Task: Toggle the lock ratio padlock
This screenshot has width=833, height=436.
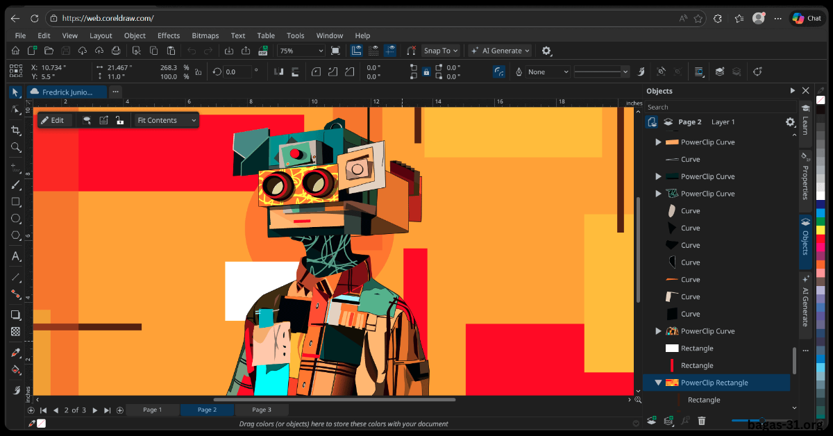Action: tap(199, 72)
